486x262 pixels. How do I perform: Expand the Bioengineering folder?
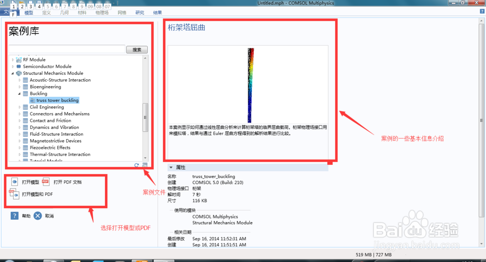[x=19, y=87]
